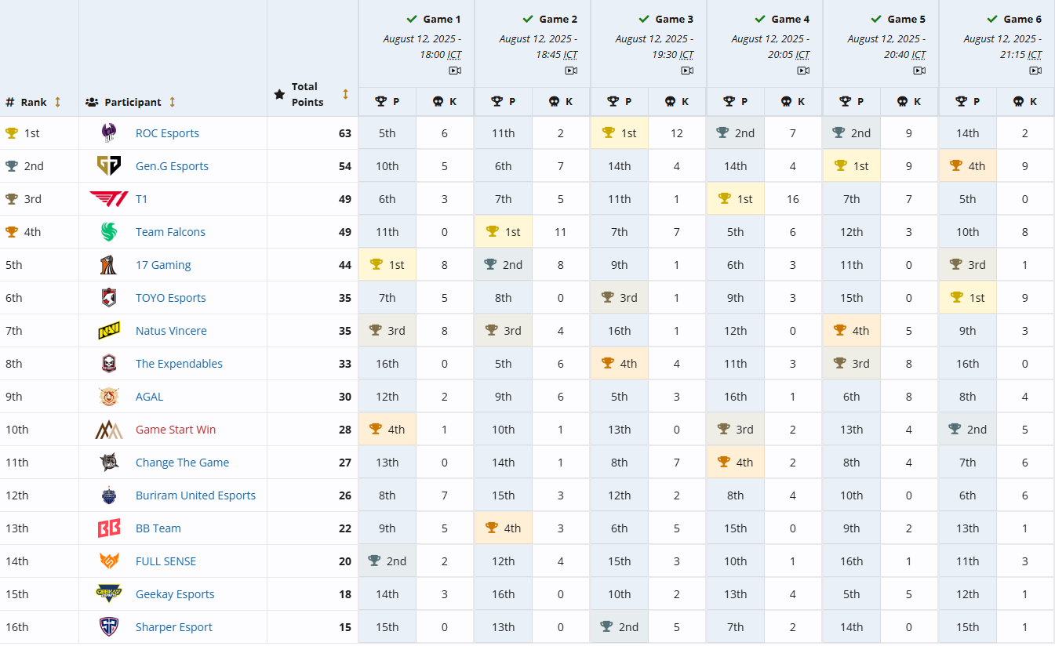Click the T1 team logo
The height and width of the screenshot is (646, 1055).
pos(108,199)
